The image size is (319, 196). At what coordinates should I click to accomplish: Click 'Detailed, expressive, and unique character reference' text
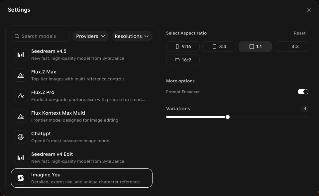tap(85, 182)
